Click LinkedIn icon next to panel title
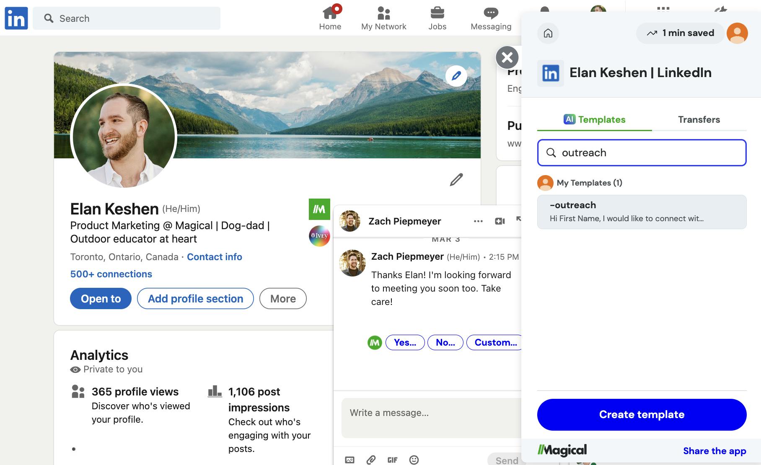761x465 pixels. click(x=551, y=73)
